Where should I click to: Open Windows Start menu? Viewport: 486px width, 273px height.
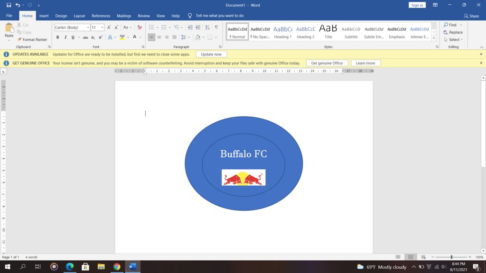8,266
